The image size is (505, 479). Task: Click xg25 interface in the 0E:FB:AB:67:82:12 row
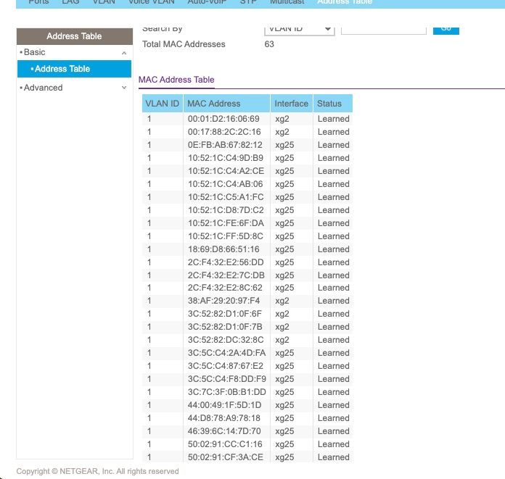pyautogui.click(x=284, y=145)
